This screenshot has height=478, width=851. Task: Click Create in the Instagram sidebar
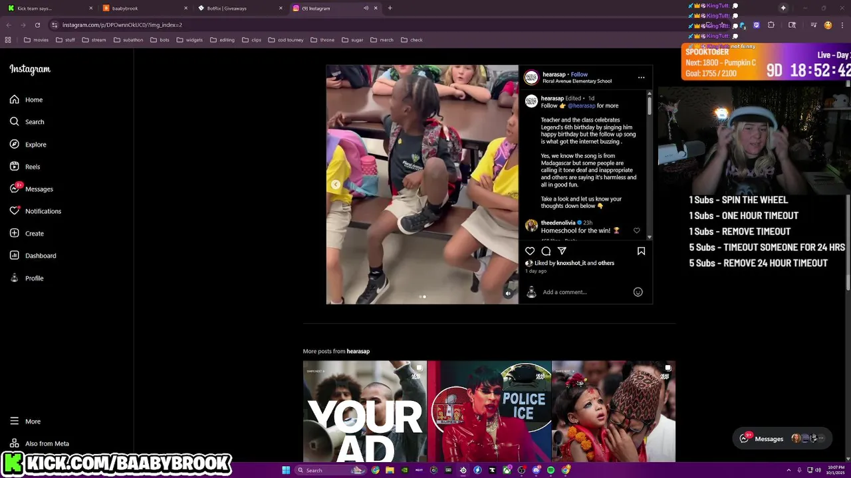point(27,233)
